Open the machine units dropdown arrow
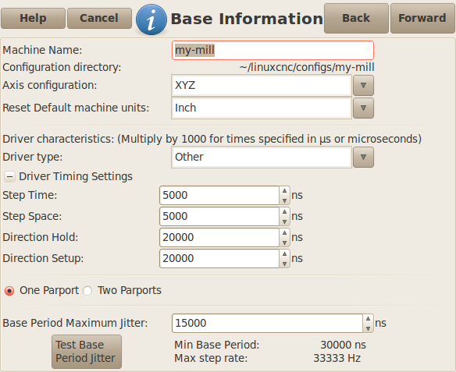 [x=363, y=108]
